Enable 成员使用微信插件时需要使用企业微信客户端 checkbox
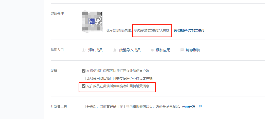The image size is (268, 119). (x=84, y=78)
